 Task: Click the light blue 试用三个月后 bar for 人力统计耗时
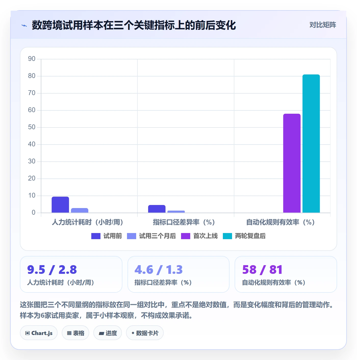click(x=80, y=210)
